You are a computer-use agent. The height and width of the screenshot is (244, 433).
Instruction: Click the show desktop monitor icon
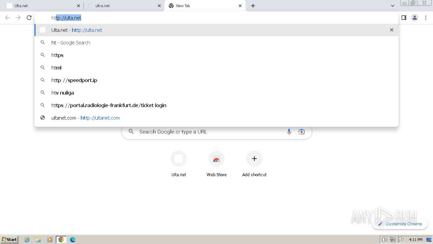click(429, 240)
